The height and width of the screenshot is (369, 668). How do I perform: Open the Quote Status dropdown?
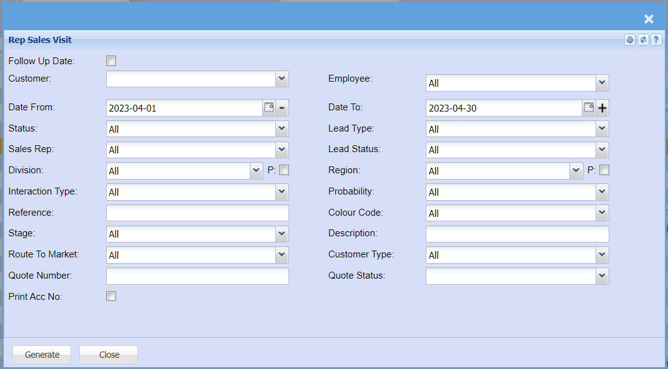tap(602, 276)
